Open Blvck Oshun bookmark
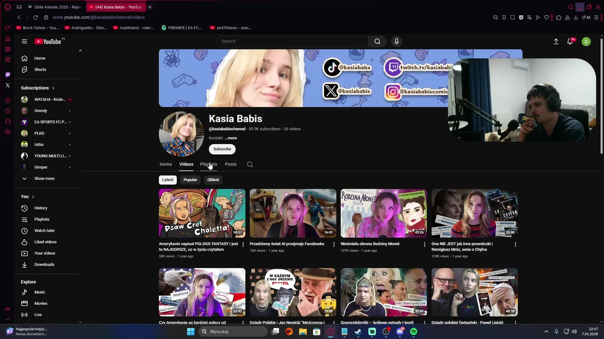604x339 pixels. tap(38, 28)
